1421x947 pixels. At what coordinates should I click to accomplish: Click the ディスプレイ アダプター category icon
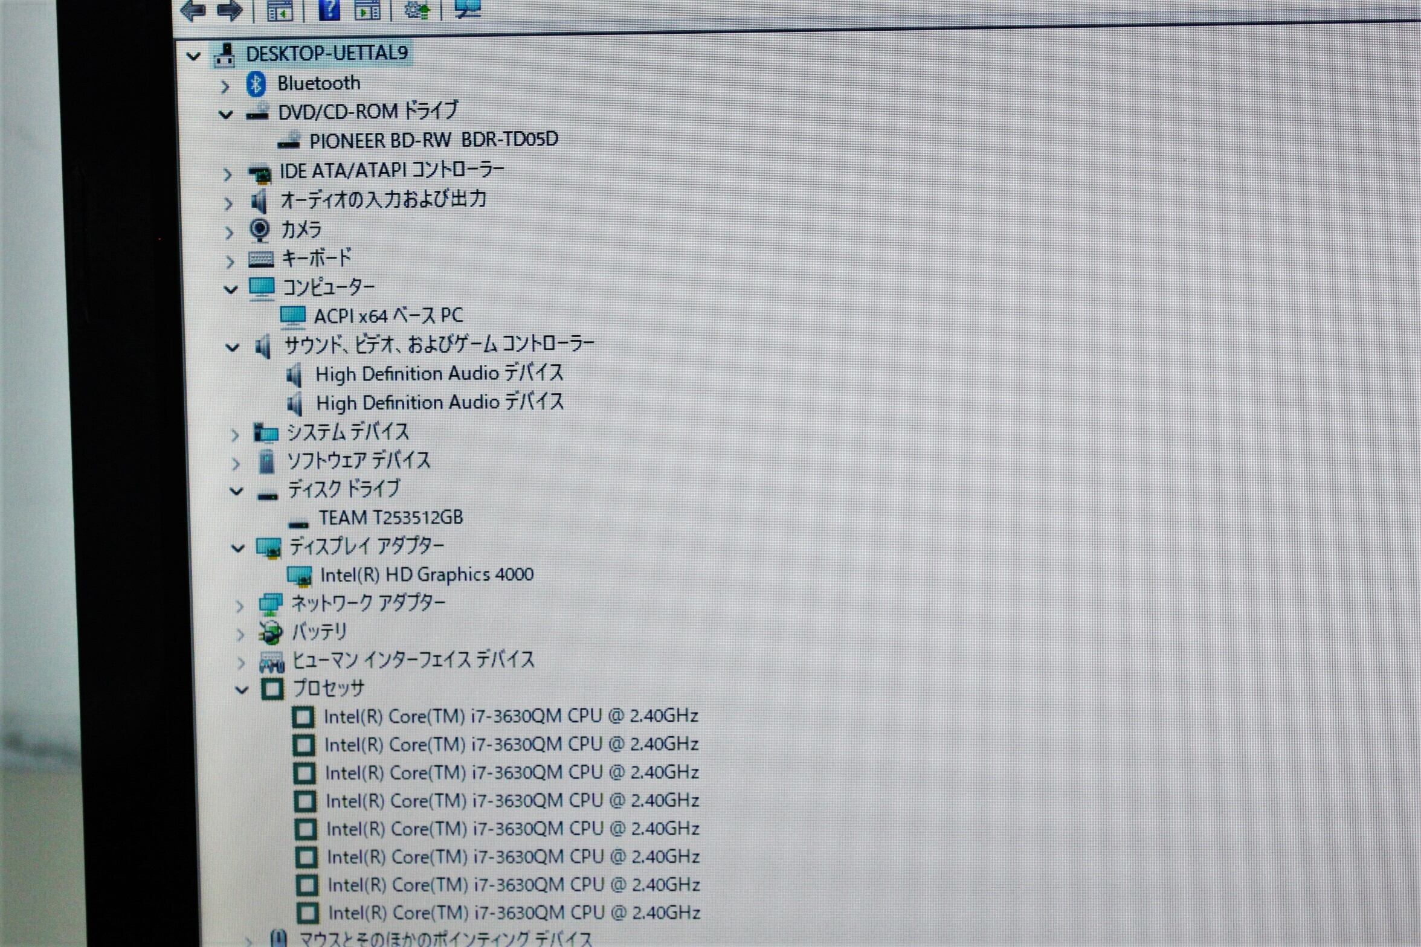point(268,548)
